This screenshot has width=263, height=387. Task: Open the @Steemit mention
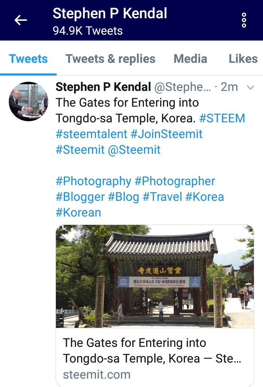coord(134,150)
